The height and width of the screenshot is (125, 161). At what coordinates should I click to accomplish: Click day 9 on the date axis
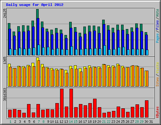coord(48,122)
